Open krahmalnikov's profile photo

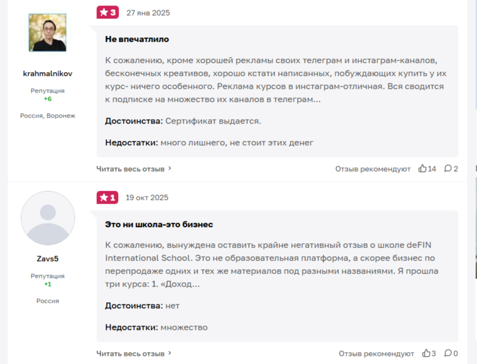[x=48, y=33]
